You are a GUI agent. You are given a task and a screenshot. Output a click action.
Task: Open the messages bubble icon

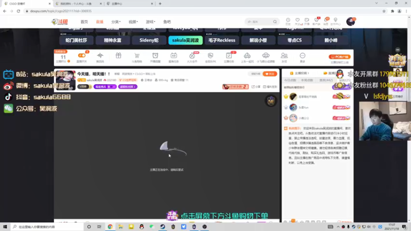pyautogui.click(x=326, y=21)
